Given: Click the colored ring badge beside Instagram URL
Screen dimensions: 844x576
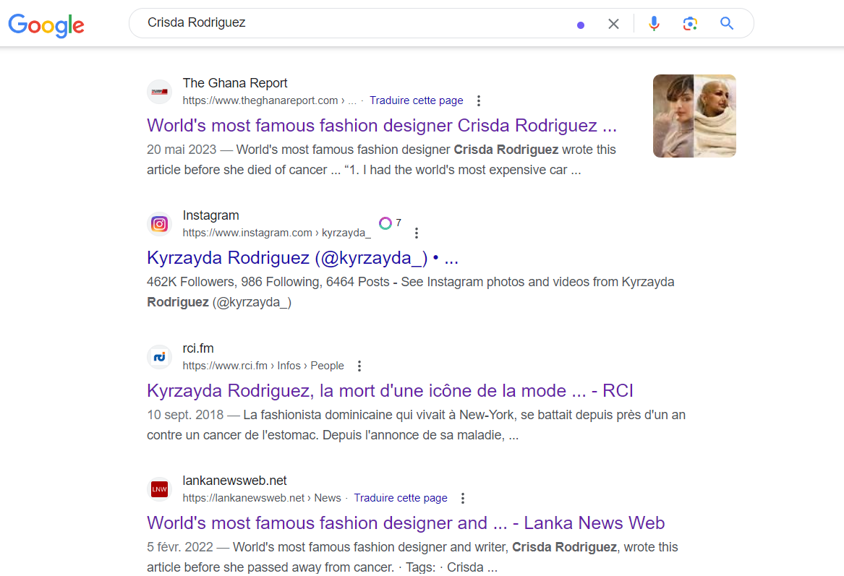Looking at the screenshot, I should pyautogui.click(x=385, y=223).
